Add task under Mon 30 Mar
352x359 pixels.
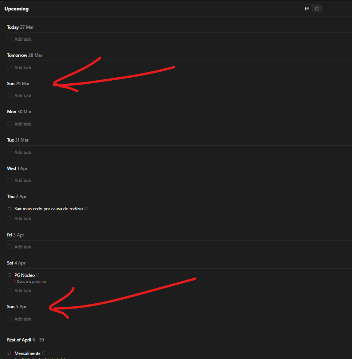coord(23,124)
